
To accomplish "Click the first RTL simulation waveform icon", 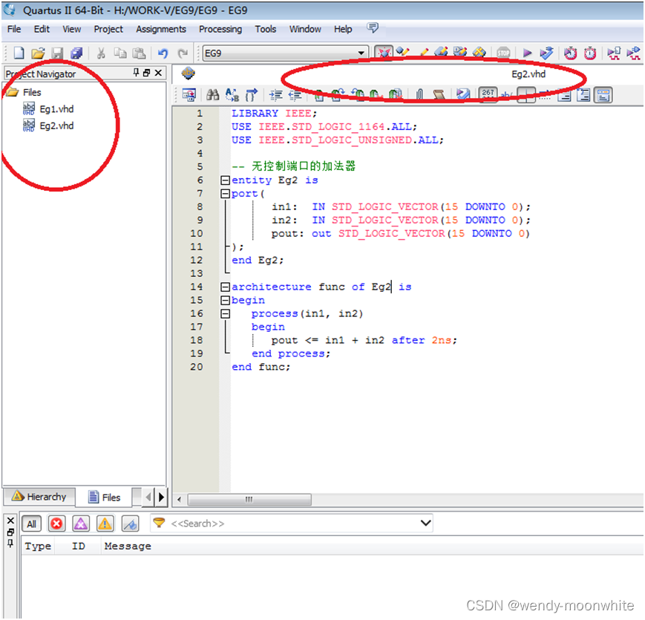I will tap(614, 53).
